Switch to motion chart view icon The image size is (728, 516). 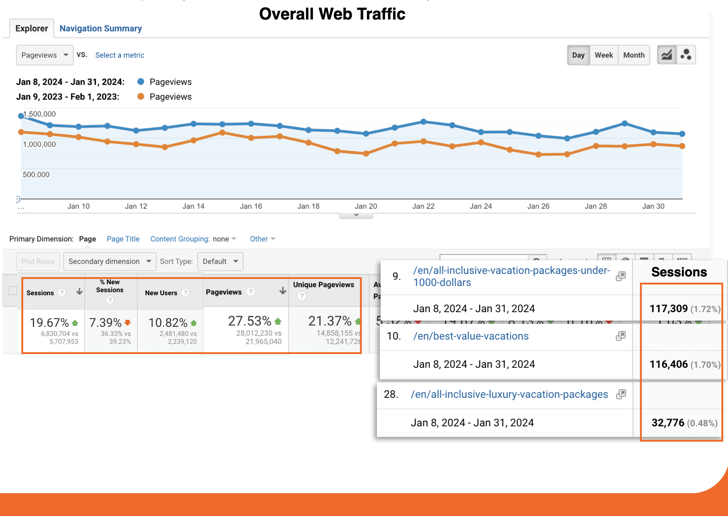point(686,55)
